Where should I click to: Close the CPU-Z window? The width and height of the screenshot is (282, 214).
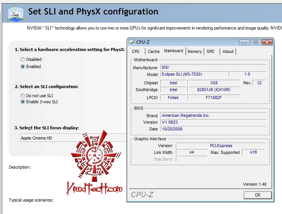(267, 42)
